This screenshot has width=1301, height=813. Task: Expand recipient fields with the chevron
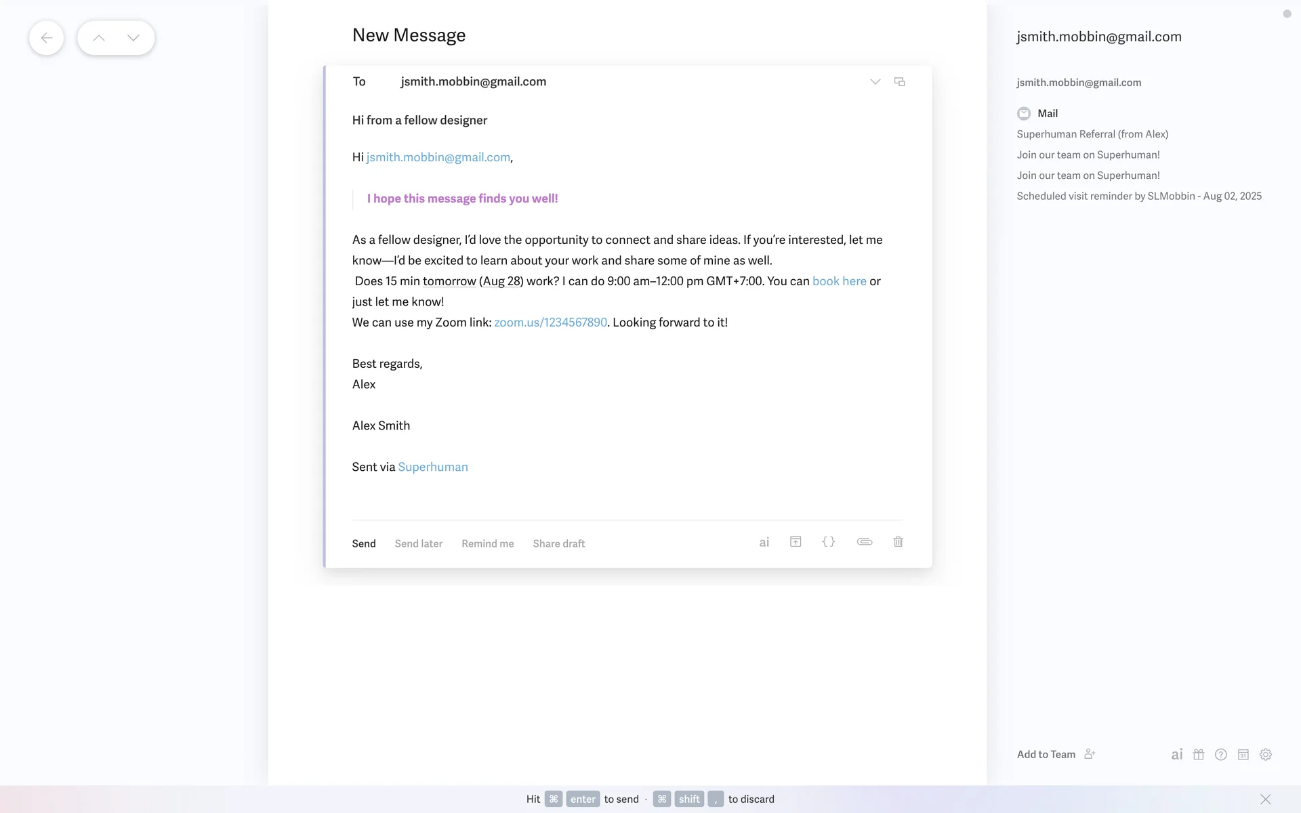(875, 82)
